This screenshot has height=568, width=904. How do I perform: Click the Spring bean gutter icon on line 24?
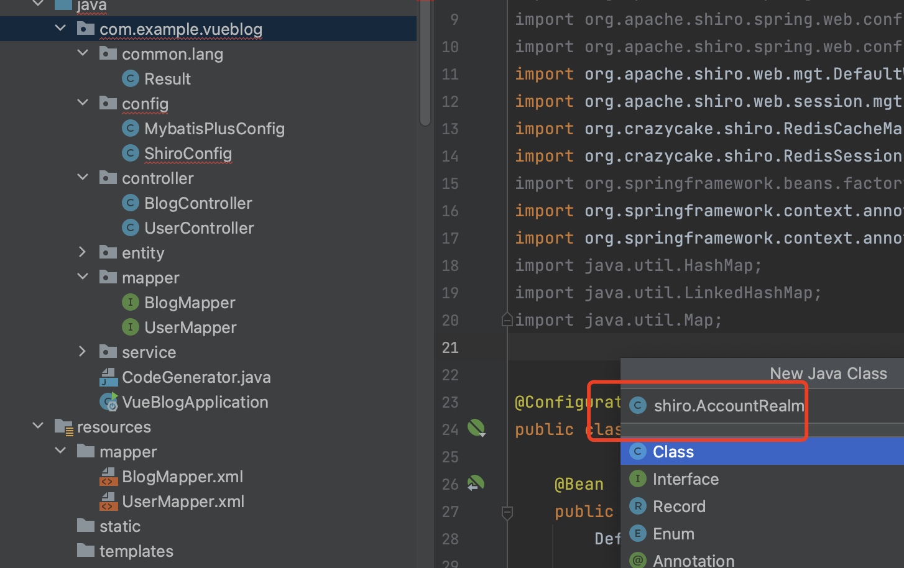(476, 428)
